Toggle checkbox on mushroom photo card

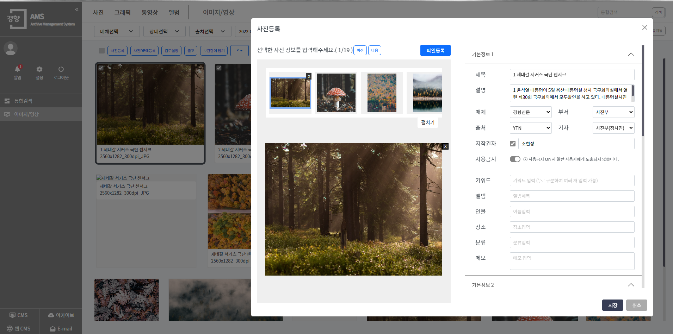click(x=219, y=68)
